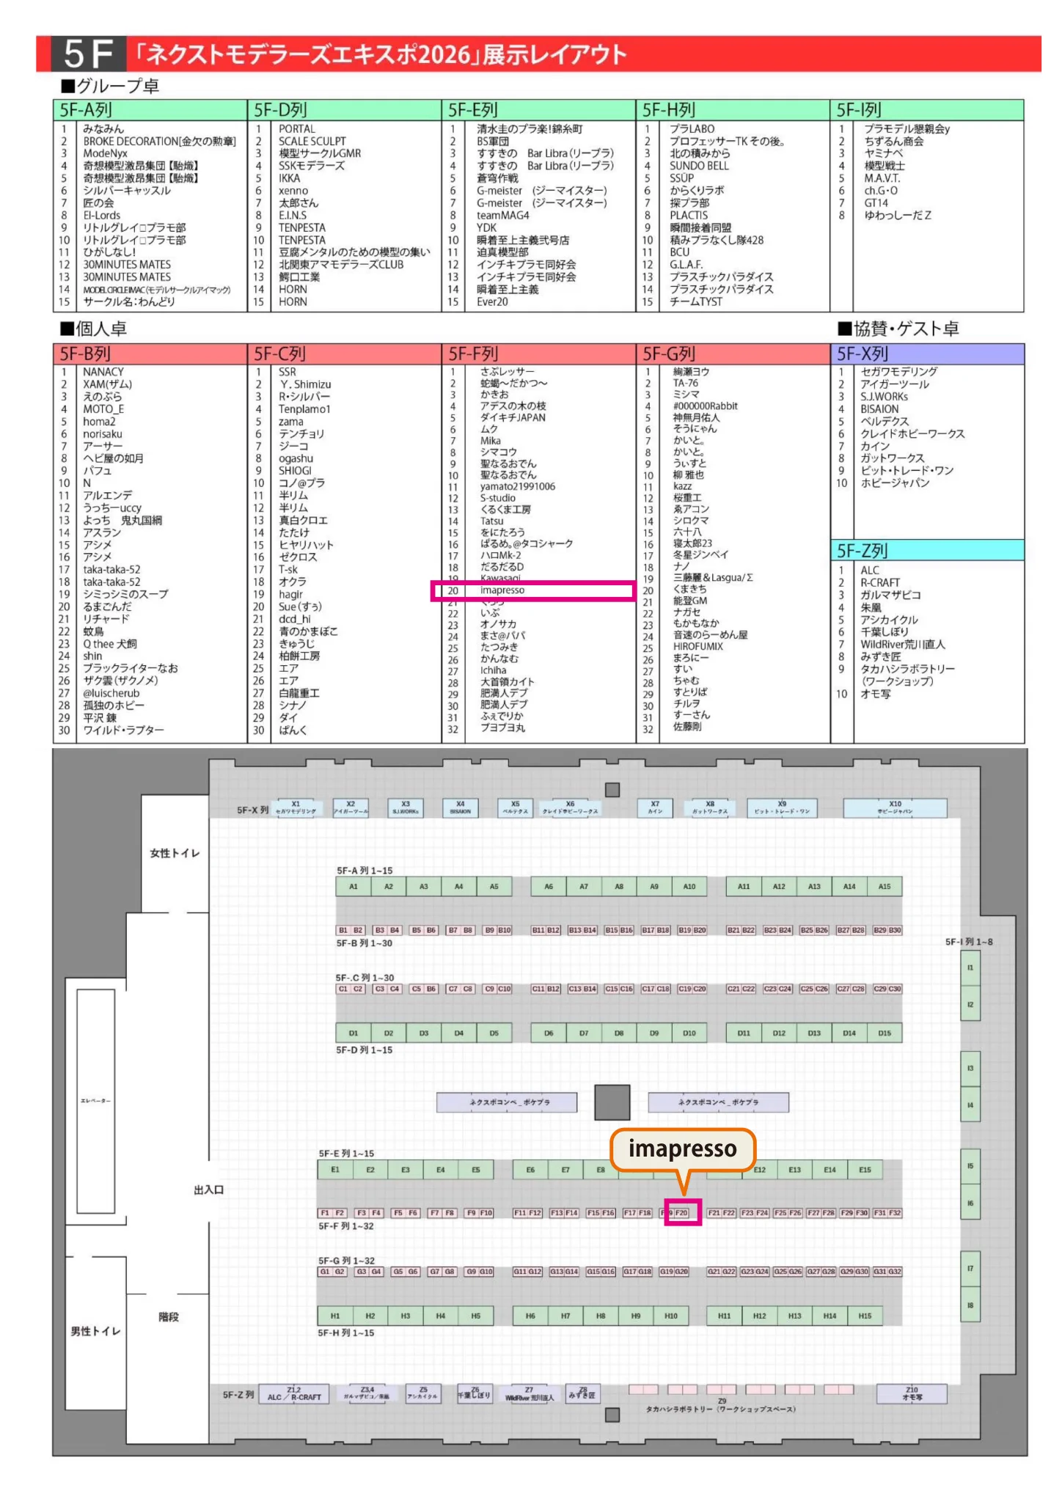
Task: Select booth E15 on the floor map
Action: pyautogui.click(x=865, y=1170)
